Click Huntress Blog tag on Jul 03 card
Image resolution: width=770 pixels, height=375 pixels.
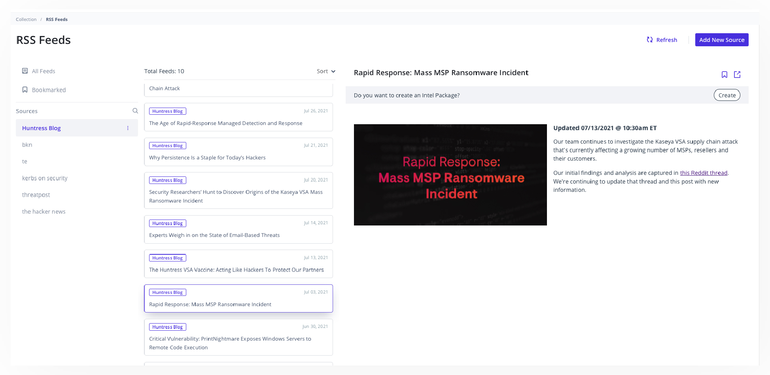point(168,292)
